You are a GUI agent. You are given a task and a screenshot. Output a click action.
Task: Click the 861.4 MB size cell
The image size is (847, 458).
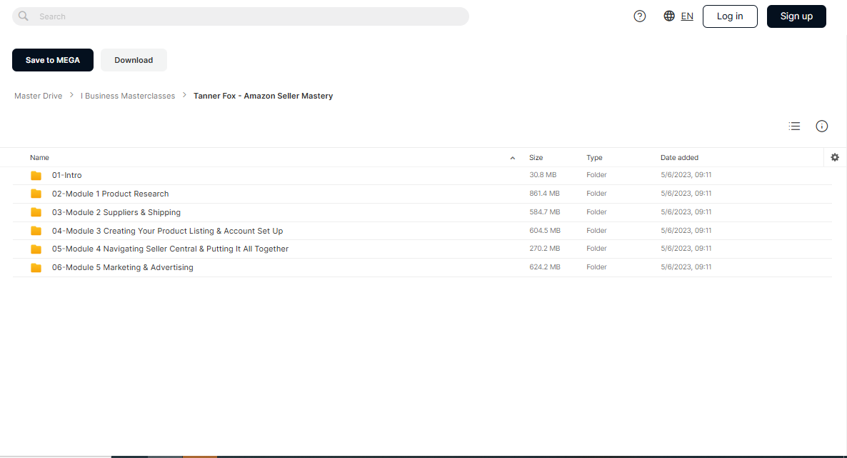pos(544,193)
